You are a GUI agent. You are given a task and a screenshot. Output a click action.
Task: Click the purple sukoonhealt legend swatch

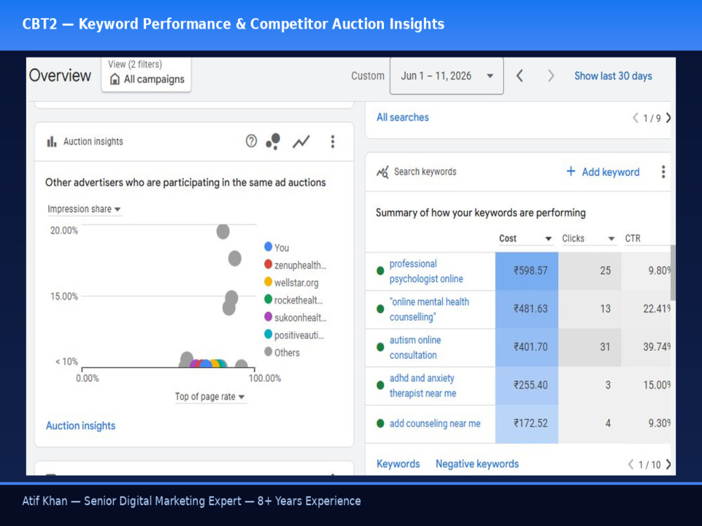268,317
